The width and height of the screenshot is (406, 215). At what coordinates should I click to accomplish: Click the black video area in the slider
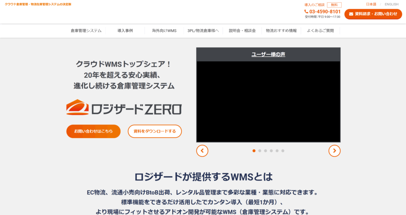click(268, 101)
